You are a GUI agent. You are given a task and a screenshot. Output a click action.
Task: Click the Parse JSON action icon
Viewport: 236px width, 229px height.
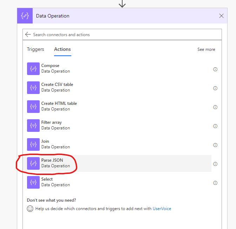pos(33,163)
